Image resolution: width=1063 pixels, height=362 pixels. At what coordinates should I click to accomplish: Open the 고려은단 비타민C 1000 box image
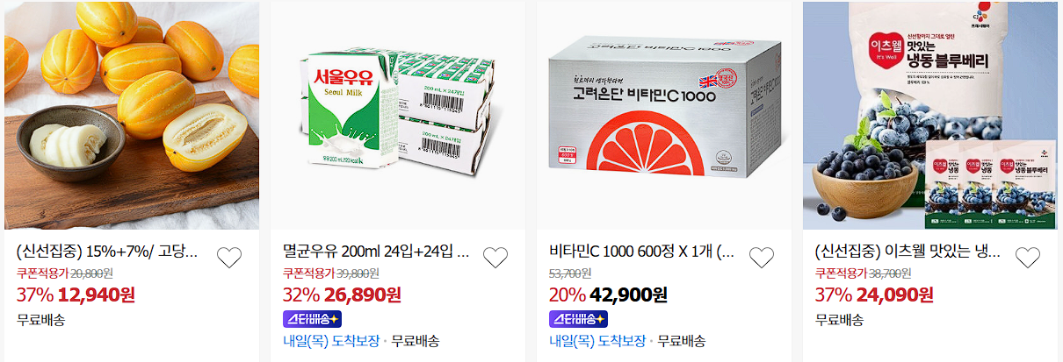[663, 115]
